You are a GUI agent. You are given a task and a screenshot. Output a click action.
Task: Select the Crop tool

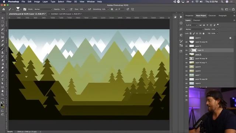pos(3,33)
